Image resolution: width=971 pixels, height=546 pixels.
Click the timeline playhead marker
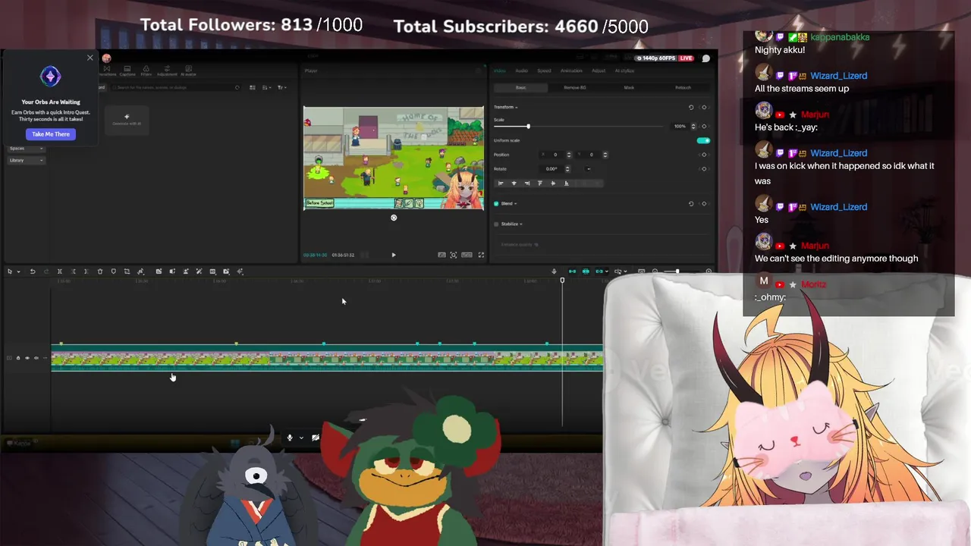coord(562,280)
